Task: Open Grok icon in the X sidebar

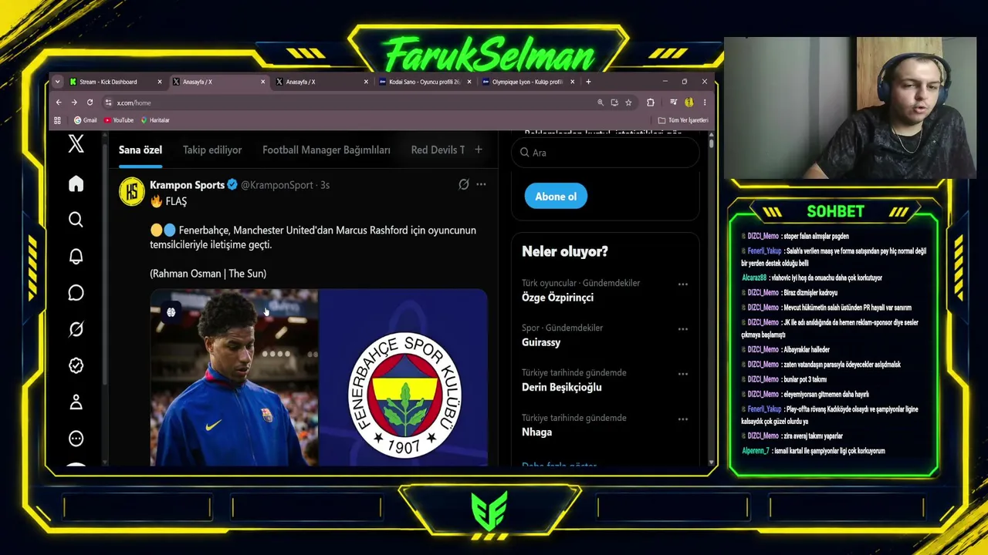Action: 76,329
